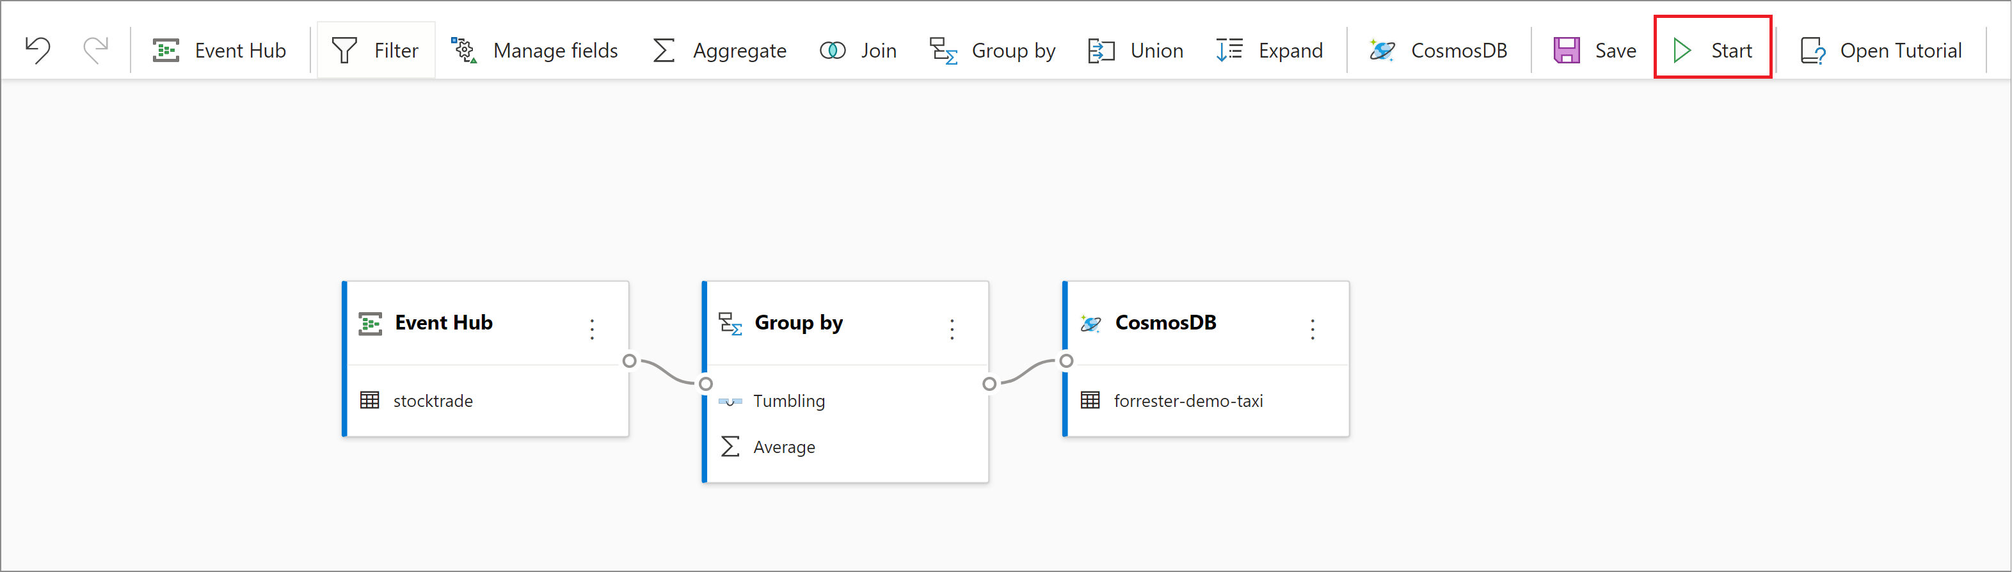The height and width of the screenshot is (572, 2012).
Task: Add a Group by operation from toolbar
Action: pos(992,51)
